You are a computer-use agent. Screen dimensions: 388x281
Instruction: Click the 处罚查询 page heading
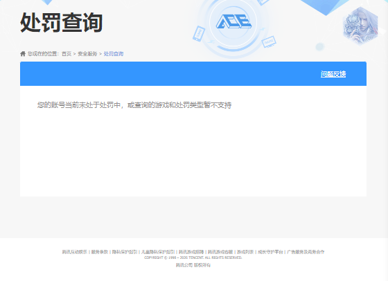click(x=61, y=23)
